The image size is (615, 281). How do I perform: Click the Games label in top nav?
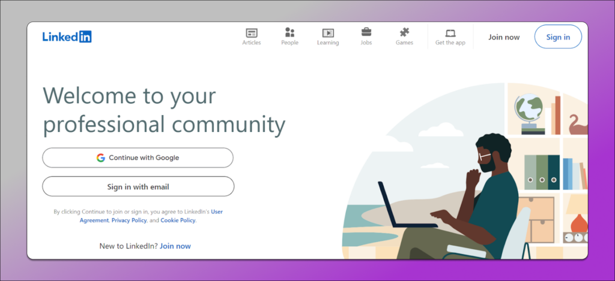[404, 43]
